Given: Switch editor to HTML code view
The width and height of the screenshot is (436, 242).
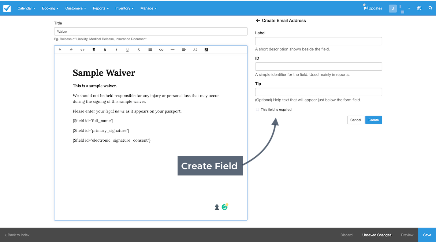Looking at the screenshot, I should coord(82,50).
